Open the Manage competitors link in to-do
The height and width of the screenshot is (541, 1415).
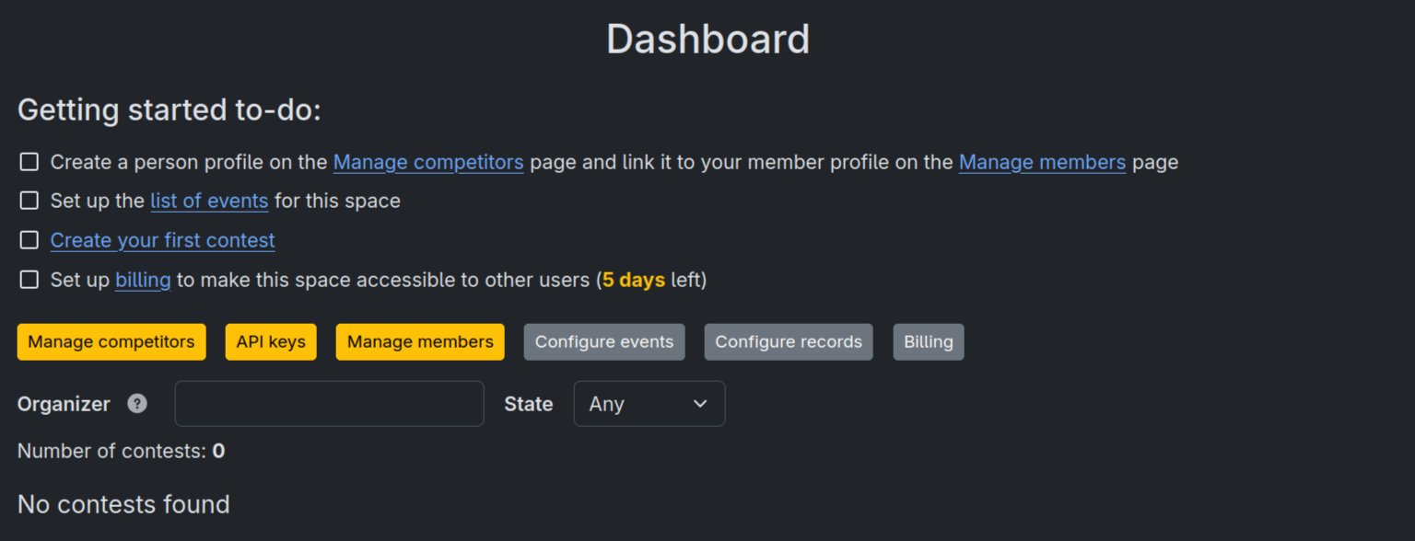point(428,163)
